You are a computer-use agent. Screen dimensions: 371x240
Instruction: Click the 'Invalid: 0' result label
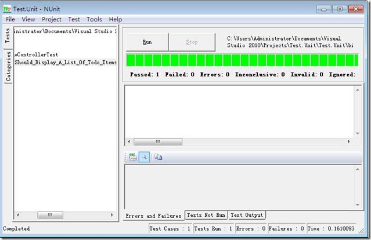tap(307, 75)
